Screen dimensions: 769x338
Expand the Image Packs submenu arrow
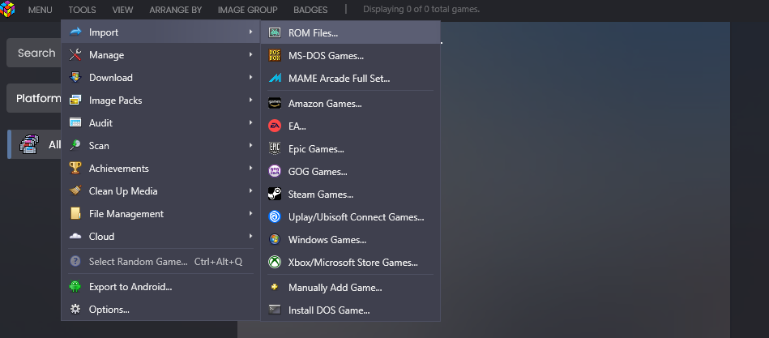click(250, 100)
